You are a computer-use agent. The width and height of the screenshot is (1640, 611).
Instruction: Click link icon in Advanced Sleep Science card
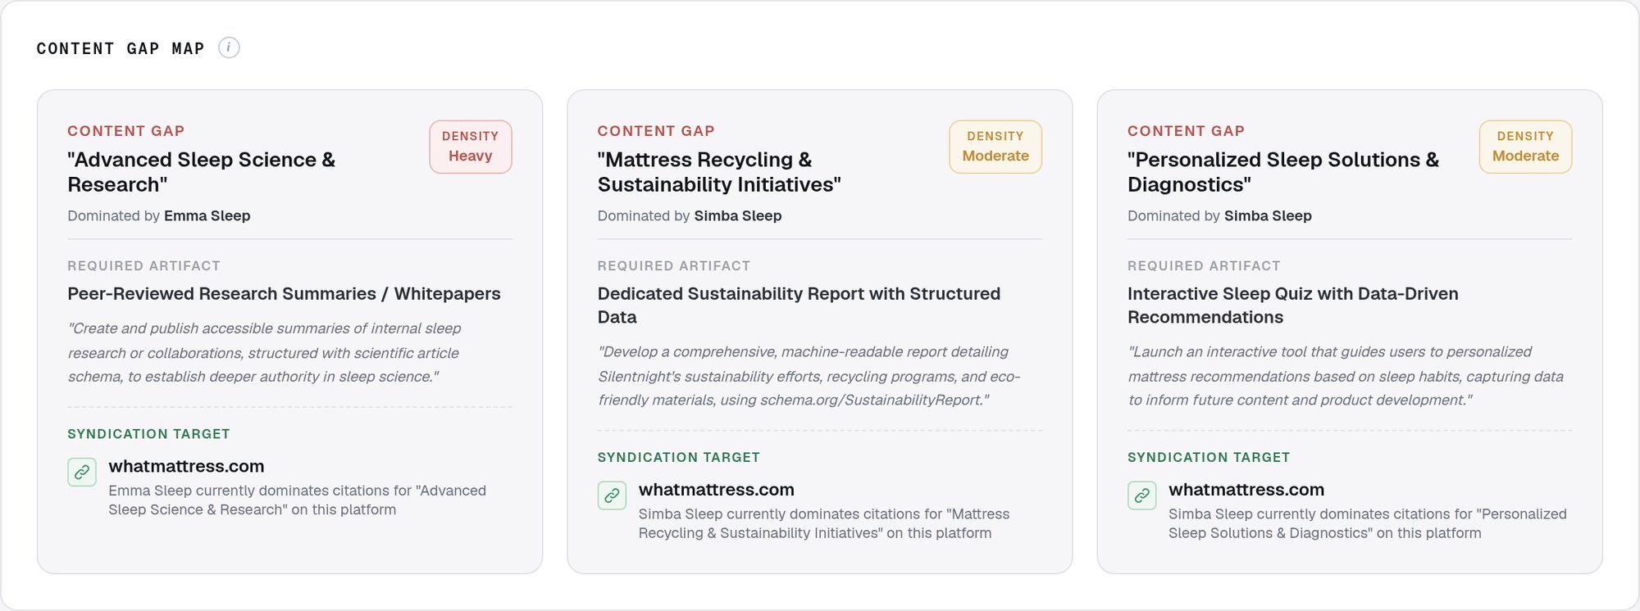point(82,472)
